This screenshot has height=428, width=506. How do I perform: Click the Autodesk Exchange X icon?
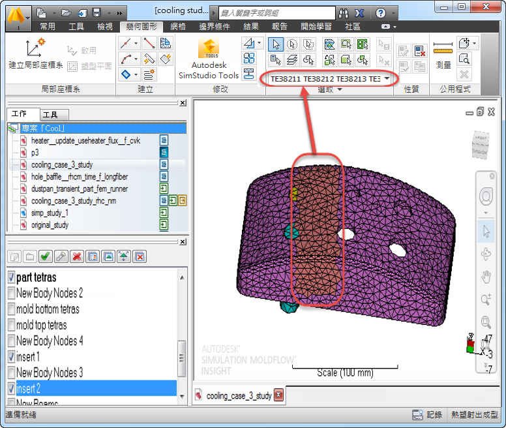click(x=359, y=13)
